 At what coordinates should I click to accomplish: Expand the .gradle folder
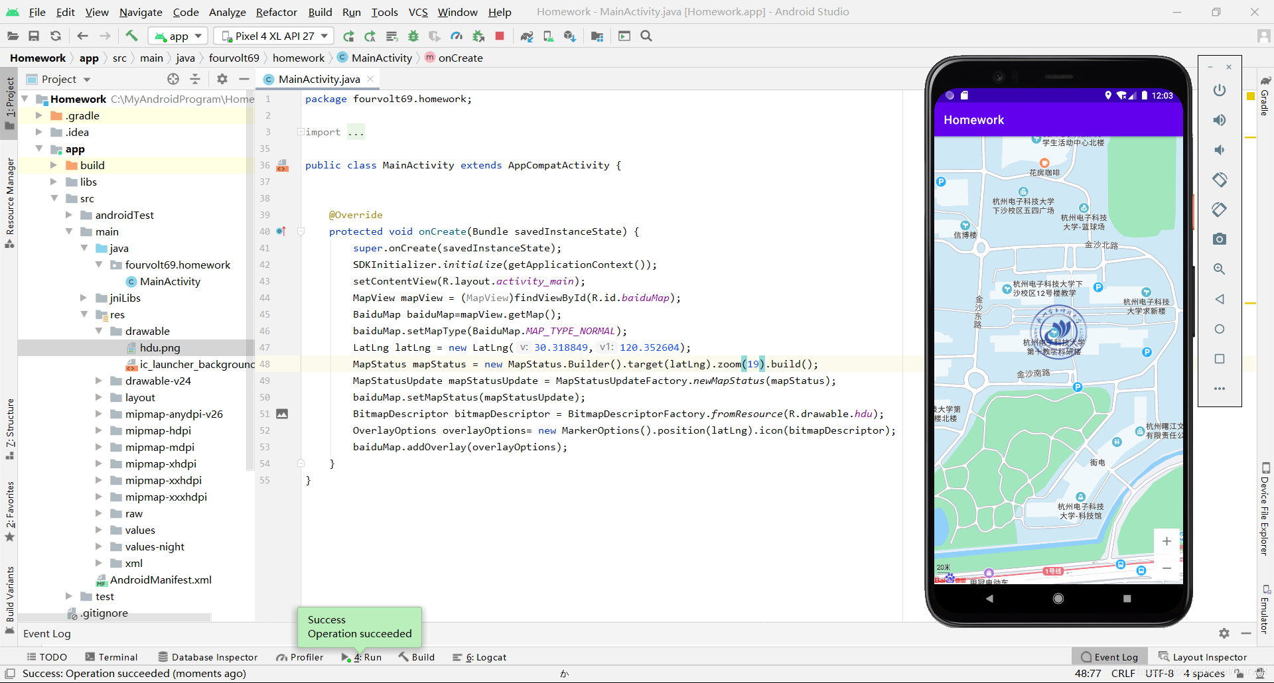click(x=39, y=115)
